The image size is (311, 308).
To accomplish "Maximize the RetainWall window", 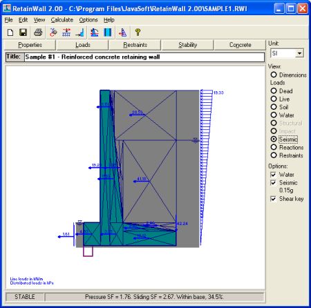I will (x=291, y=9).
